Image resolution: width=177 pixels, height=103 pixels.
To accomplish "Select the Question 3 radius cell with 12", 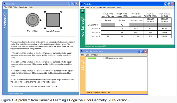I will [108, 36].
